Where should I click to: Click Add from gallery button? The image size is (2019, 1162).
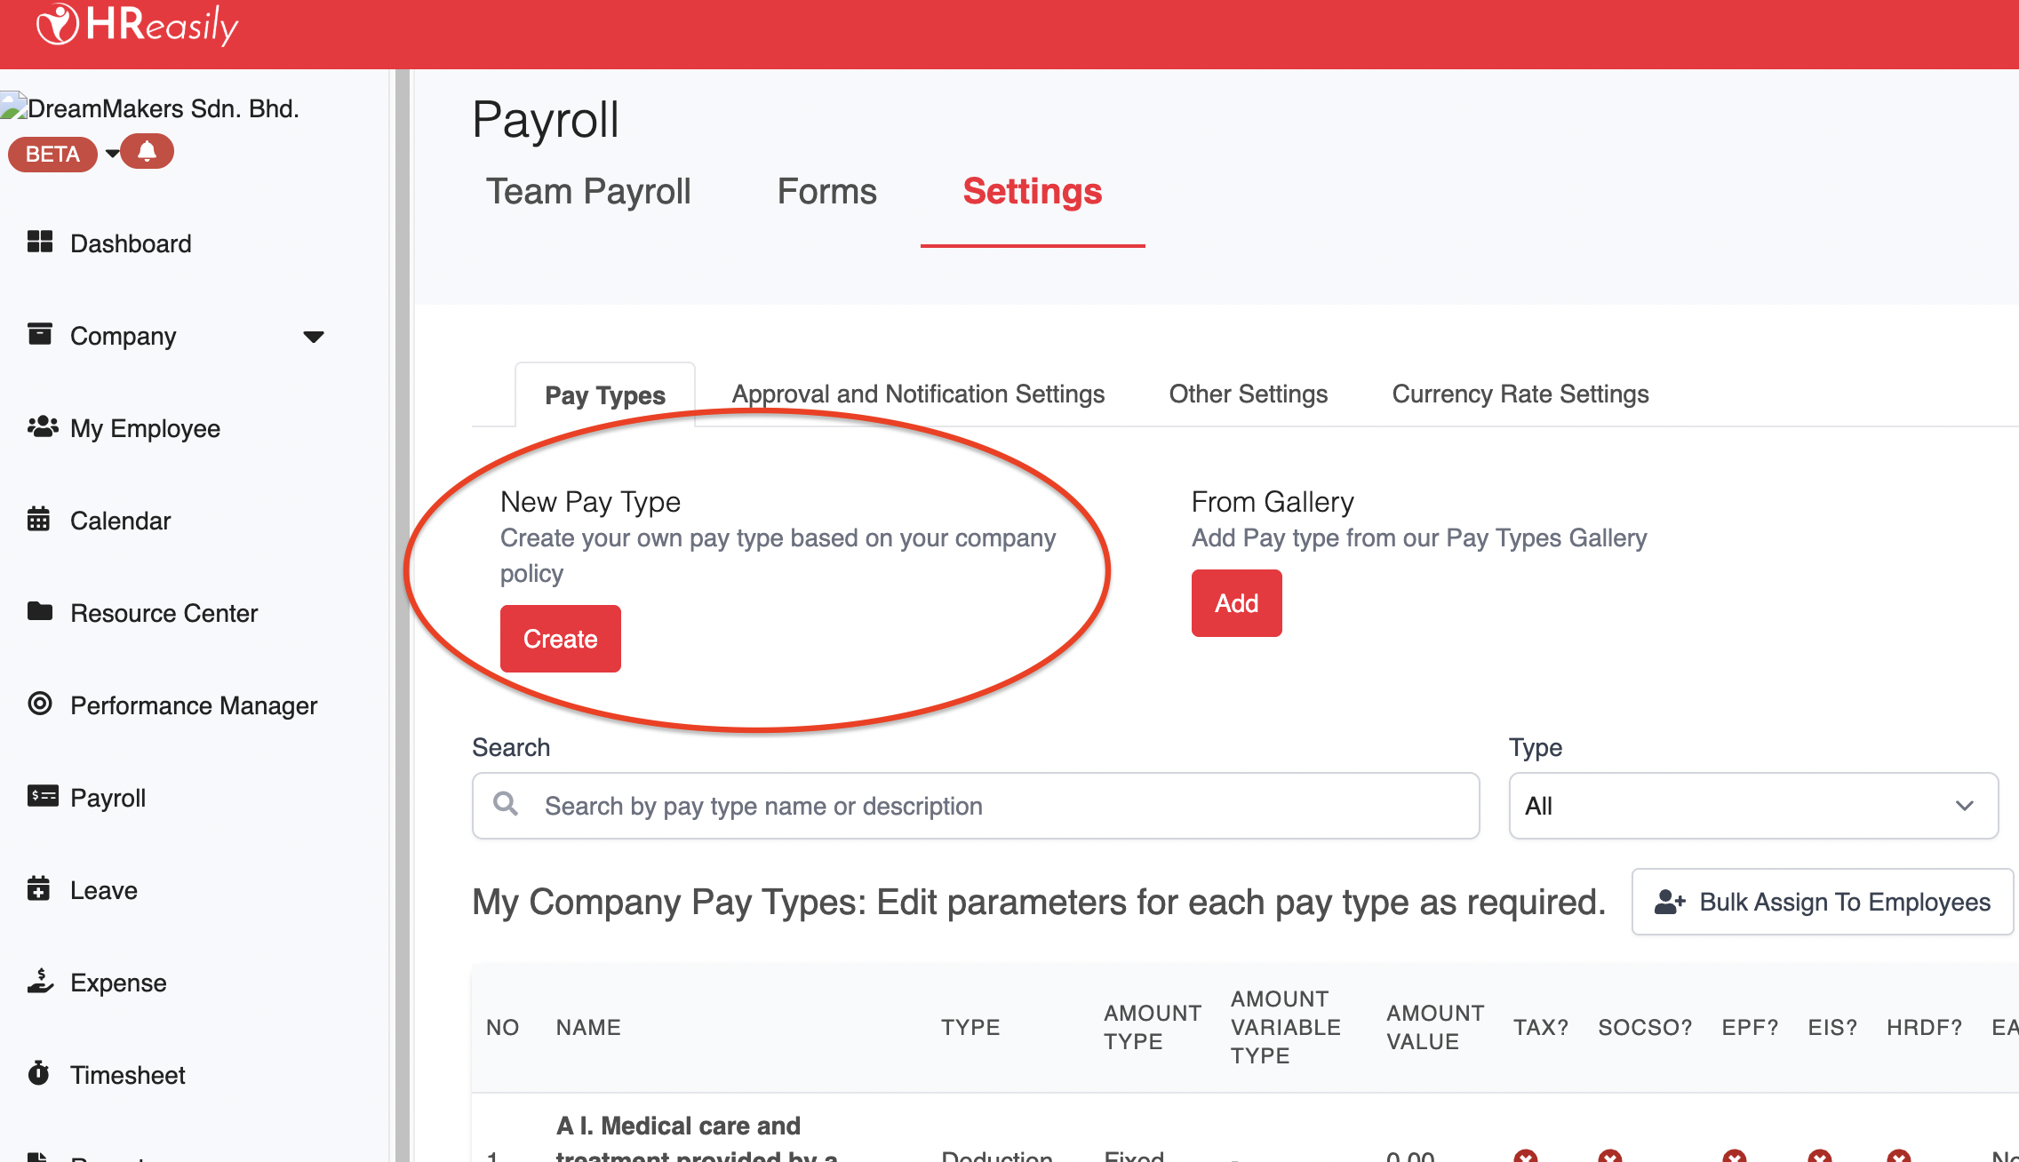point(1236,603)
